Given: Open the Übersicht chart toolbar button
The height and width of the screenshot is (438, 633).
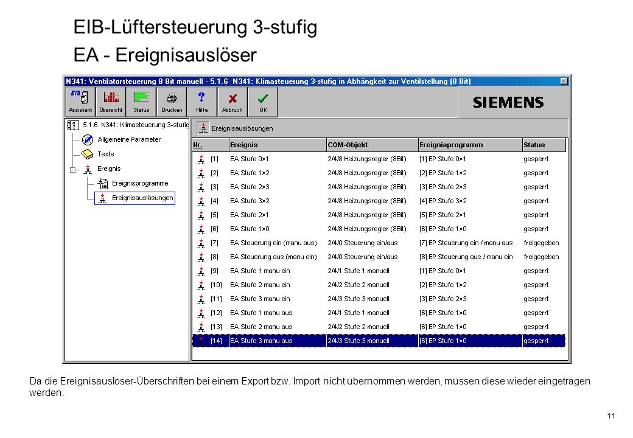Looking at the screenshot, I should [111, 102].
